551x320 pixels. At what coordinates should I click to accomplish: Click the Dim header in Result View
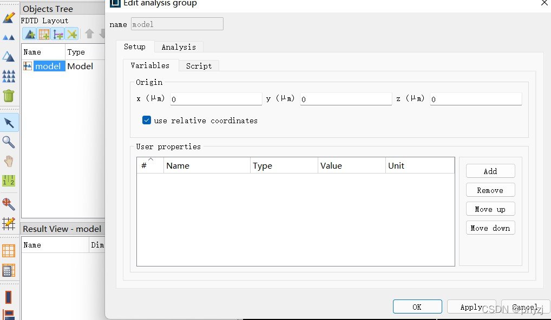[x=97, y=245]
